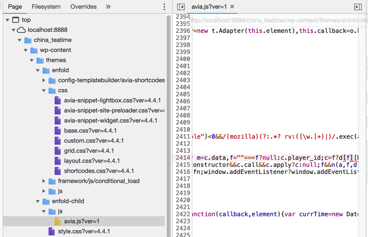Screen dimensions: 368x237
Task: Open custom.css?ver=4.4.1
Action: pyautogui.click(x=94, y=141)
